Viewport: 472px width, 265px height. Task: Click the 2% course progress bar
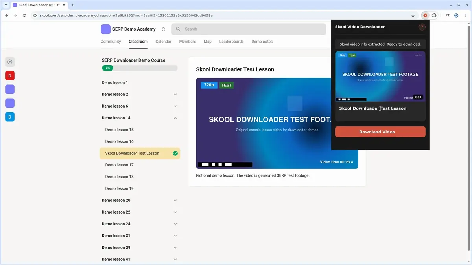(x=140, y=68)
